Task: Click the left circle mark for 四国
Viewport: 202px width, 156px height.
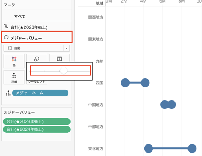Action: click(125, 83)
